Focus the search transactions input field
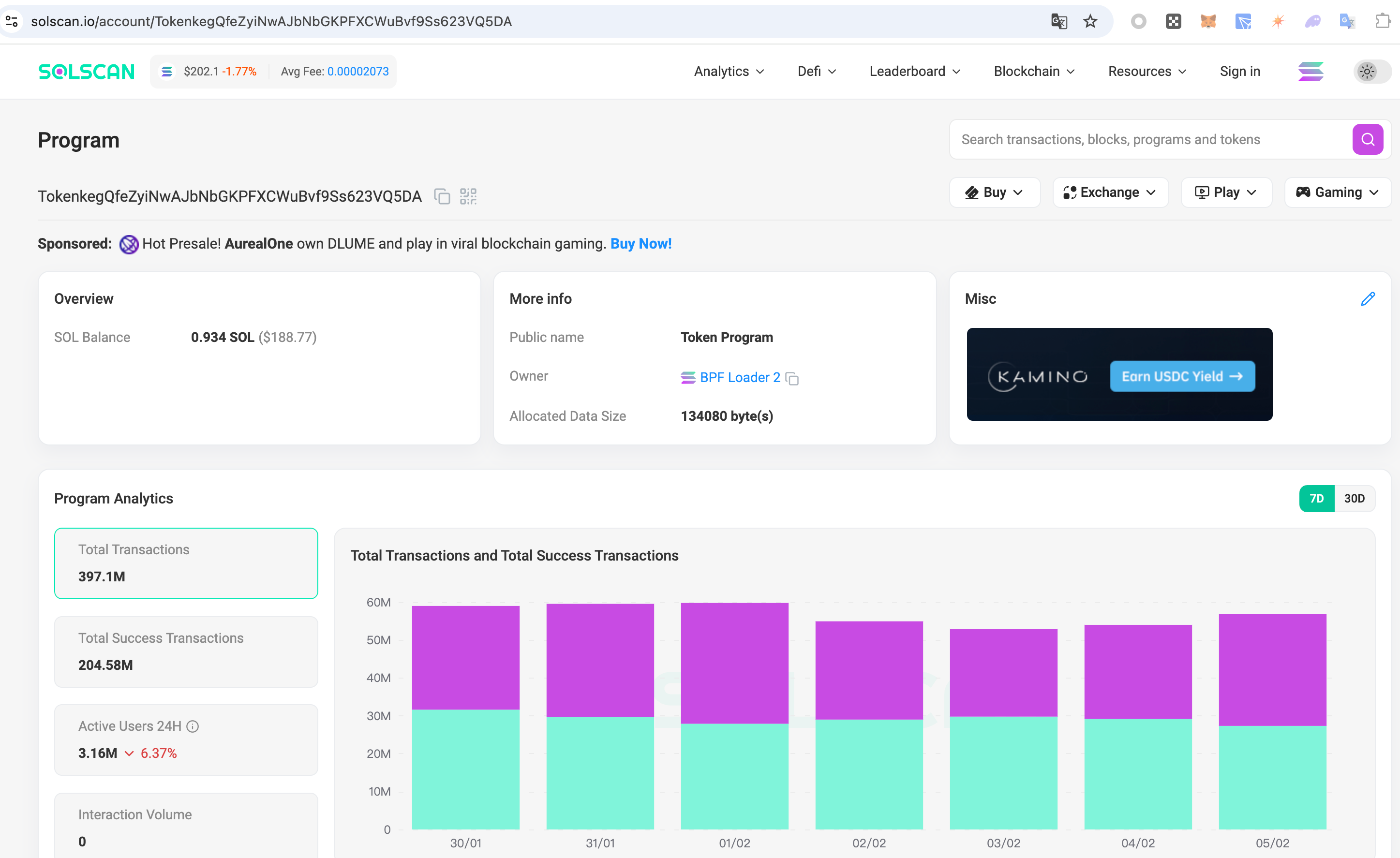This screenshot has height=858, width=1400. 1148,139
